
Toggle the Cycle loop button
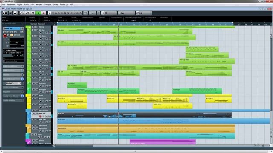tap(28, 13)
